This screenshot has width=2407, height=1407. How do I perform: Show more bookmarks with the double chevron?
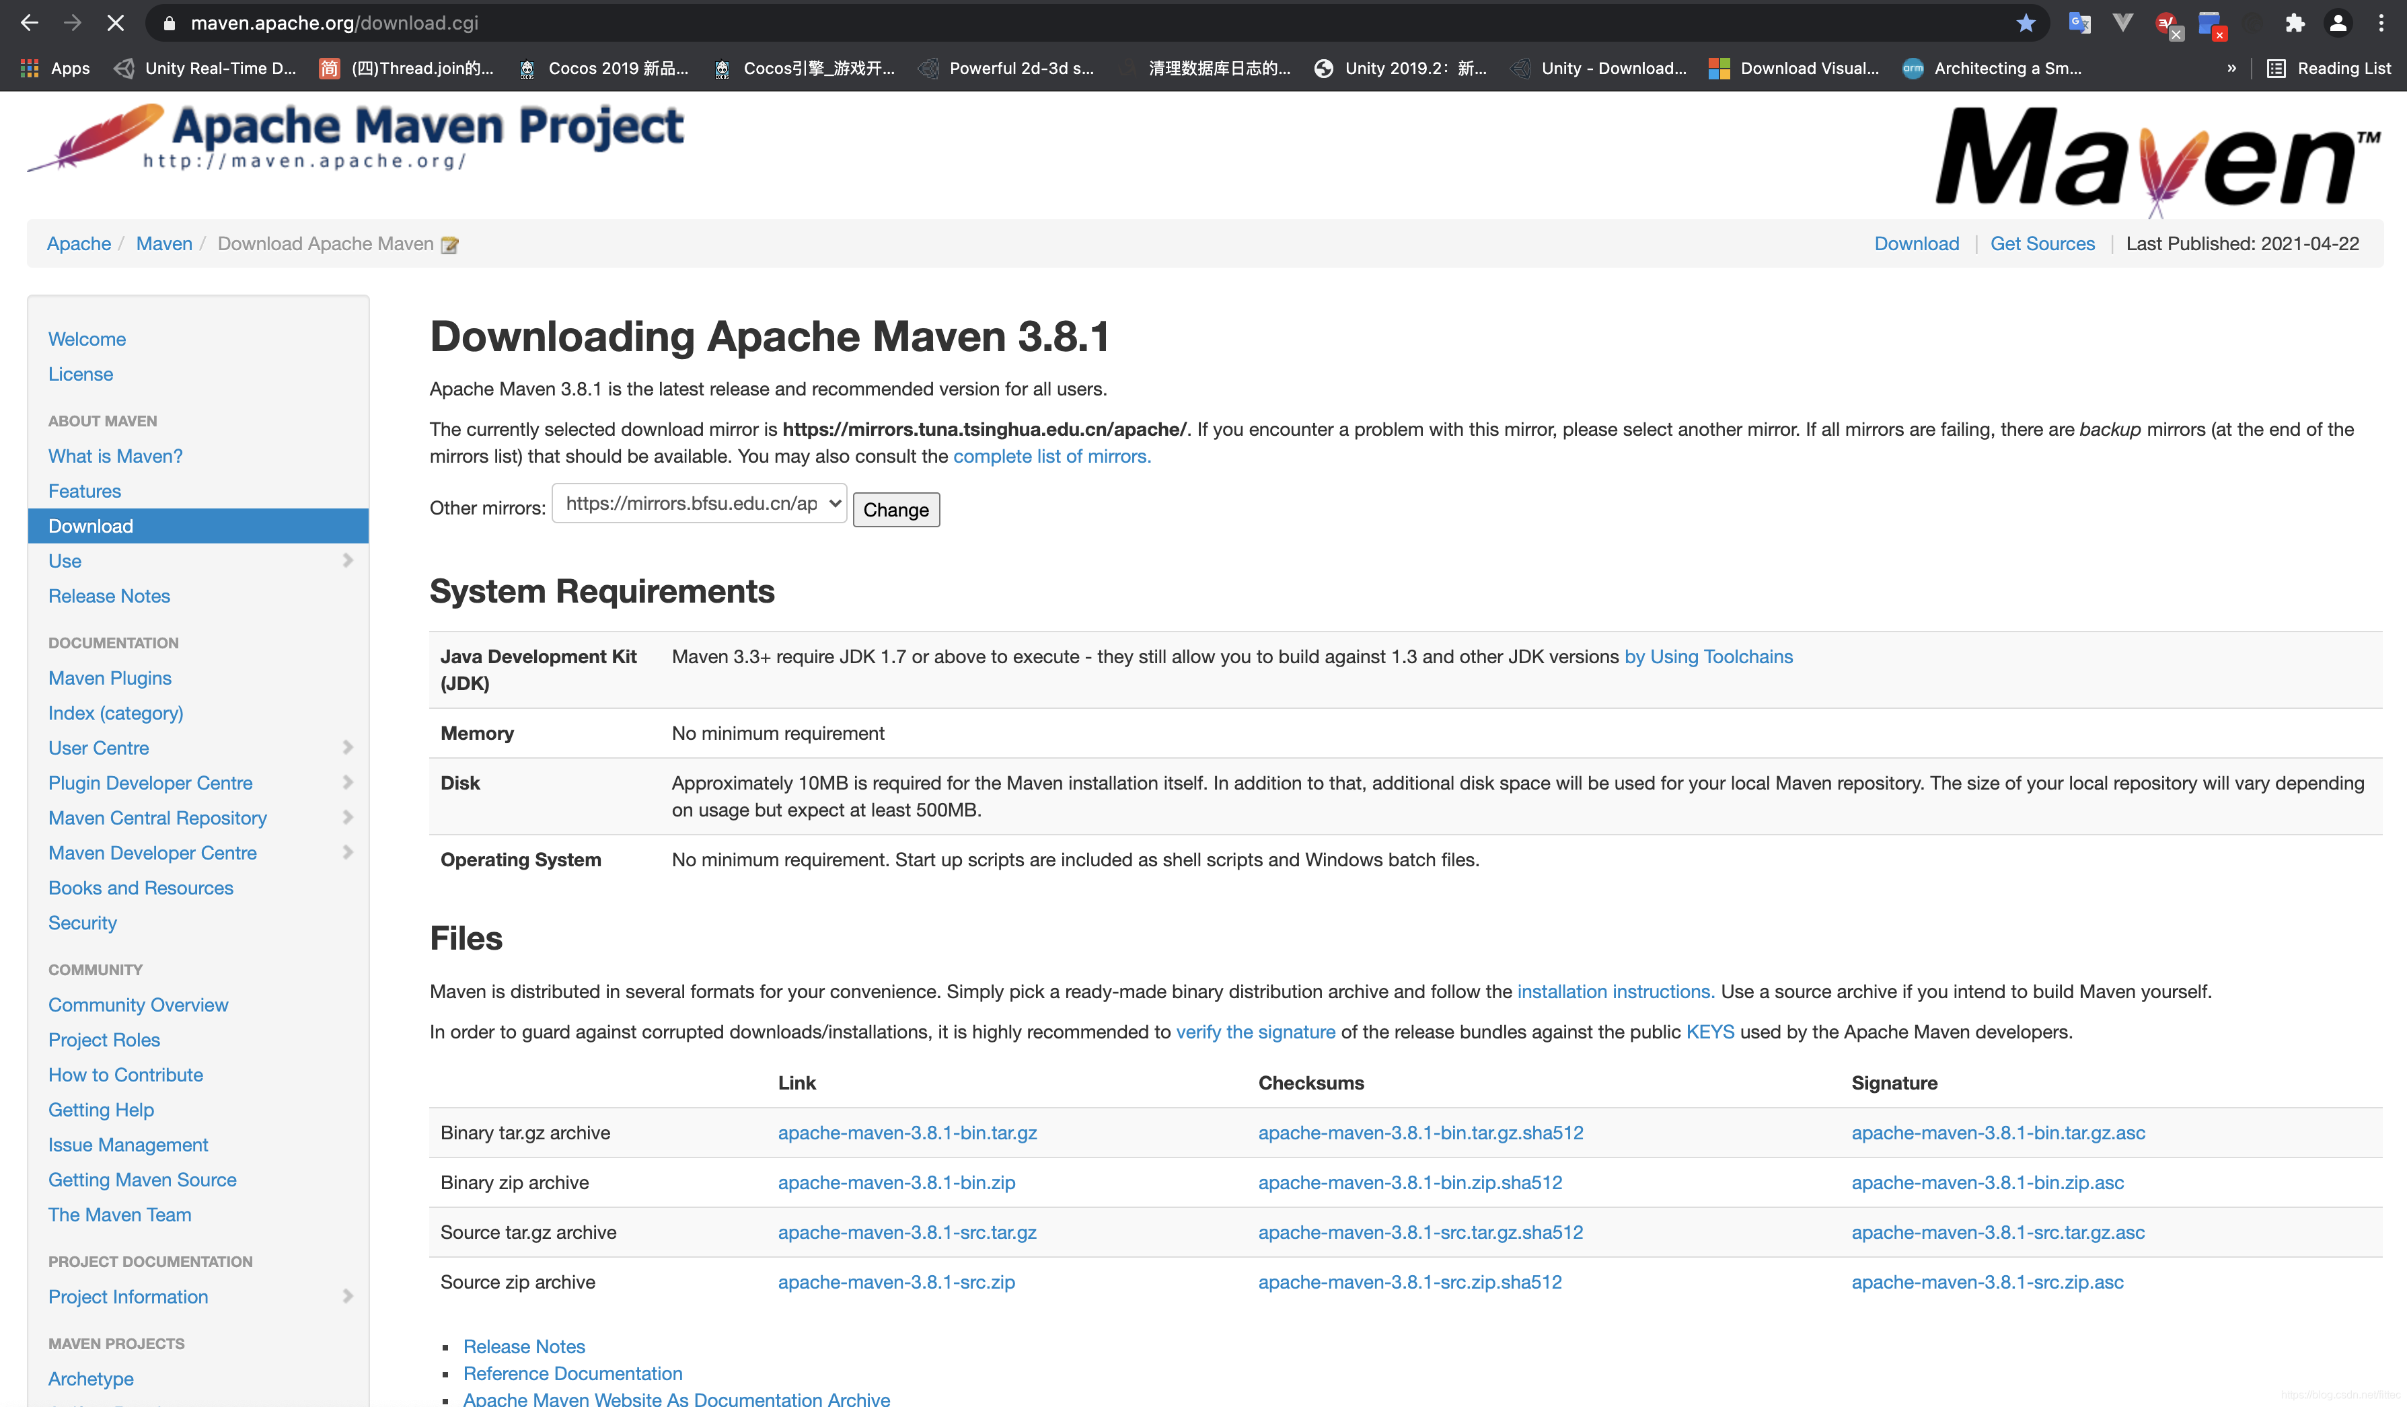coord(2232,68)
